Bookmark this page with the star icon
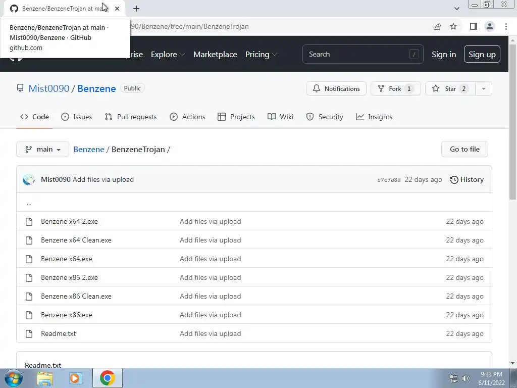The image size is (517, 388). tap(453, 26)
